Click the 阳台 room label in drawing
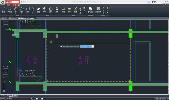169x100 pixels. [31, 60]
